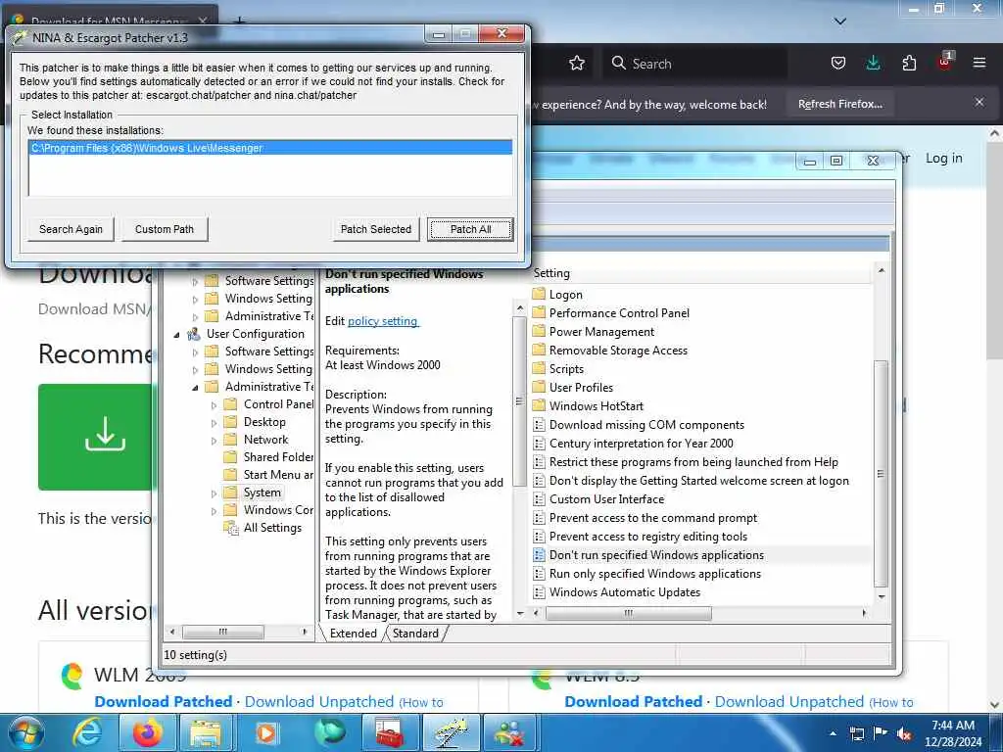
Task: Select Don't display Getting Started welcome screen
Action: point(699,480)
